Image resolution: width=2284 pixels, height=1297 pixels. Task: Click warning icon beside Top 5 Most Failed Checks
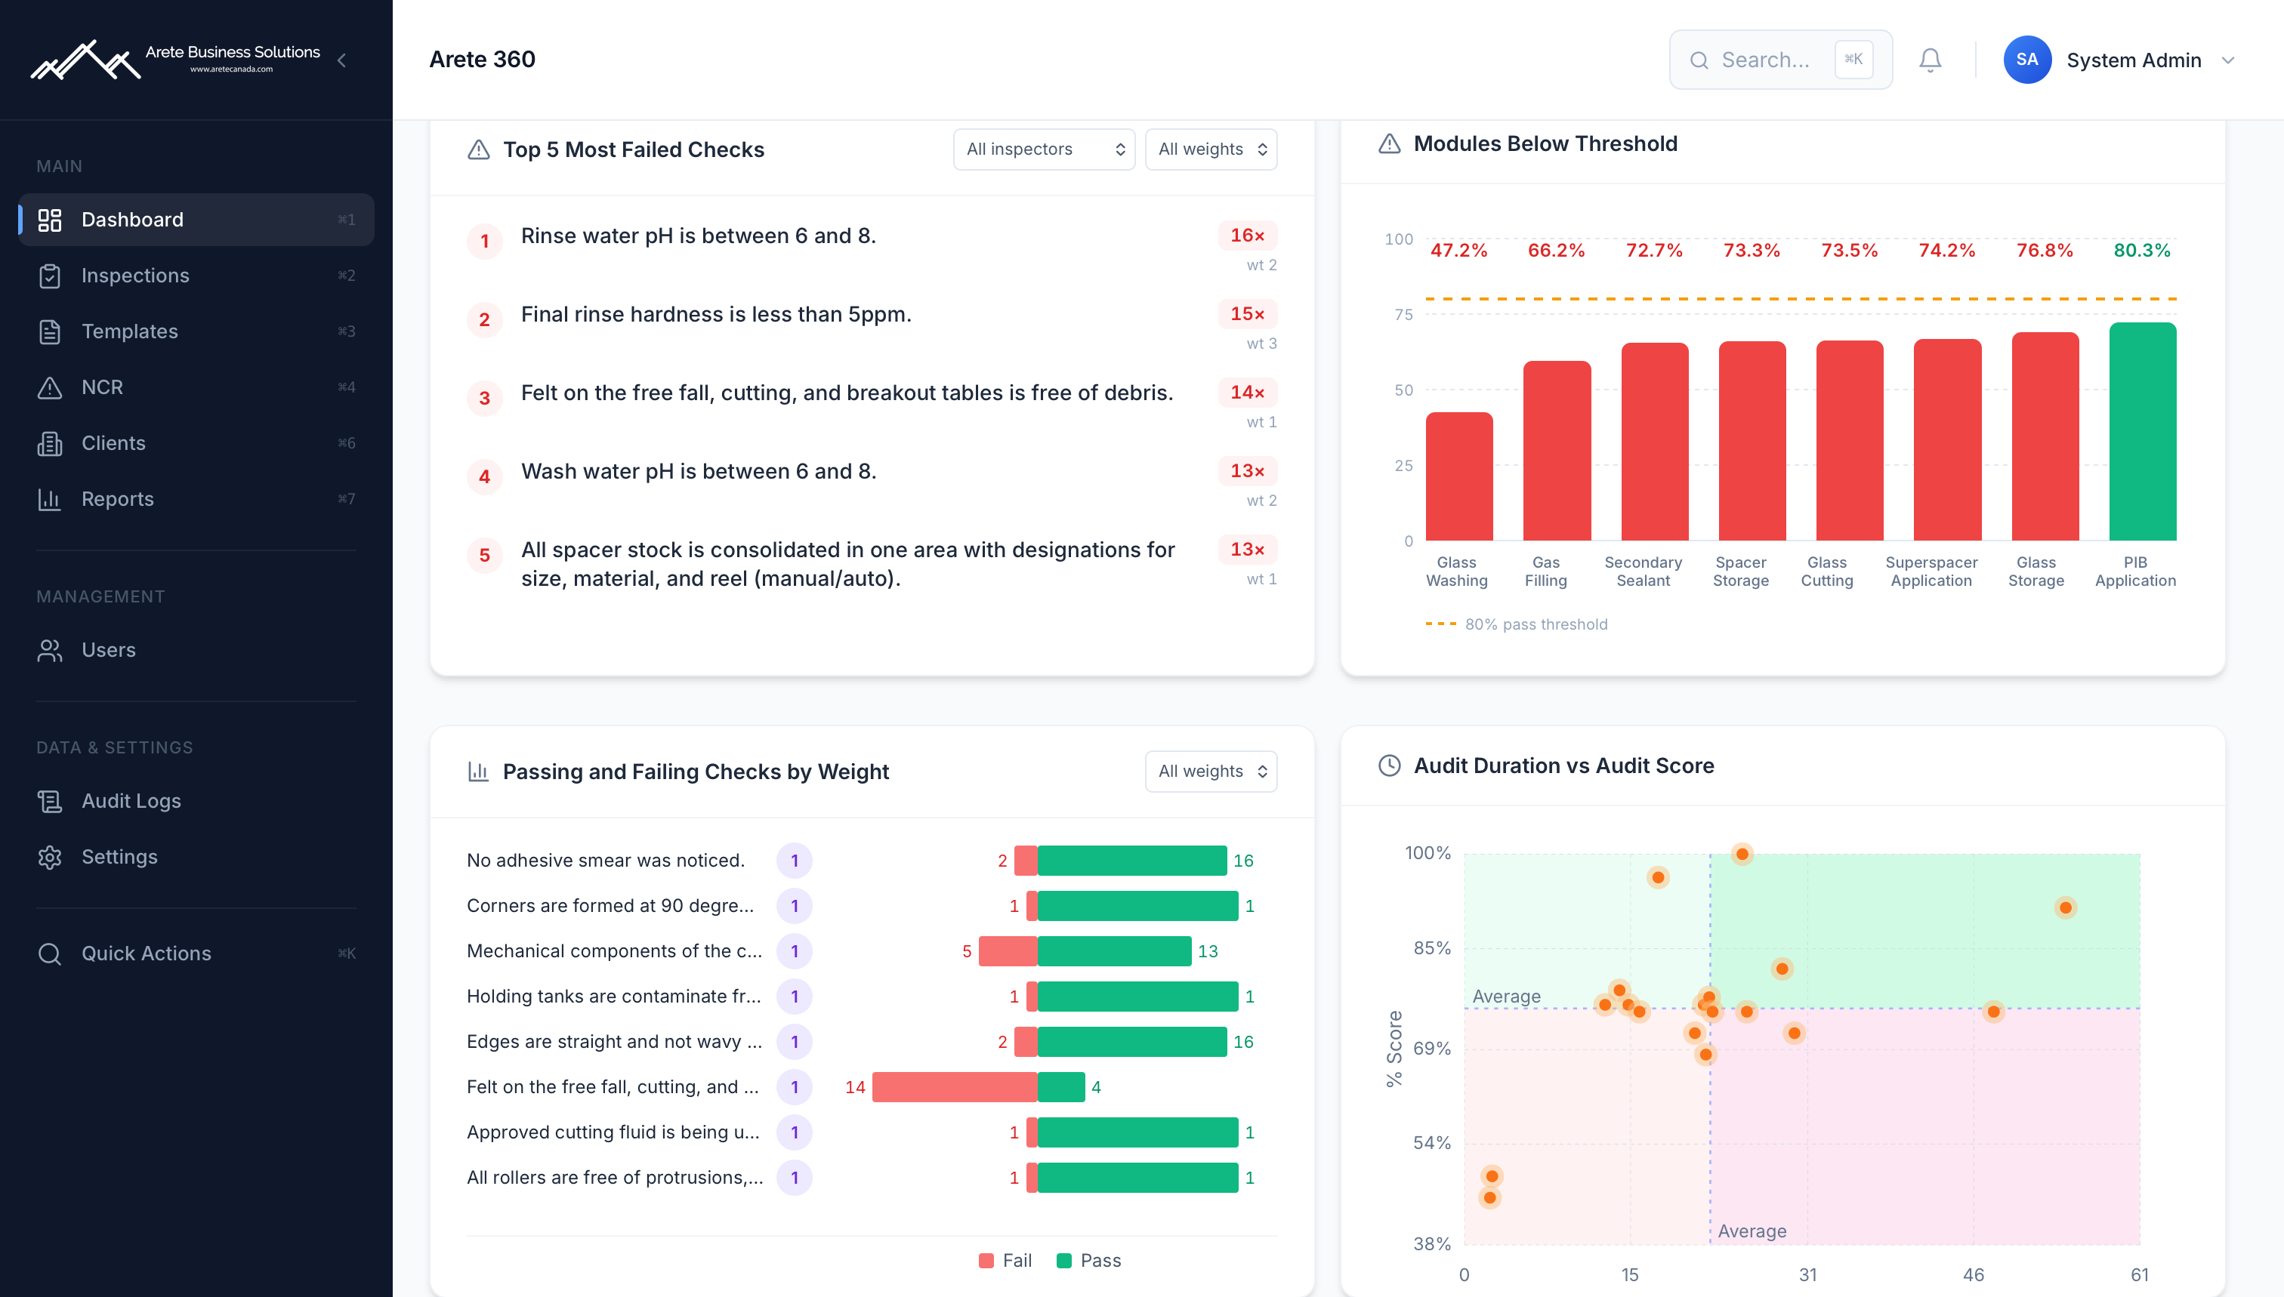[479, 149]
